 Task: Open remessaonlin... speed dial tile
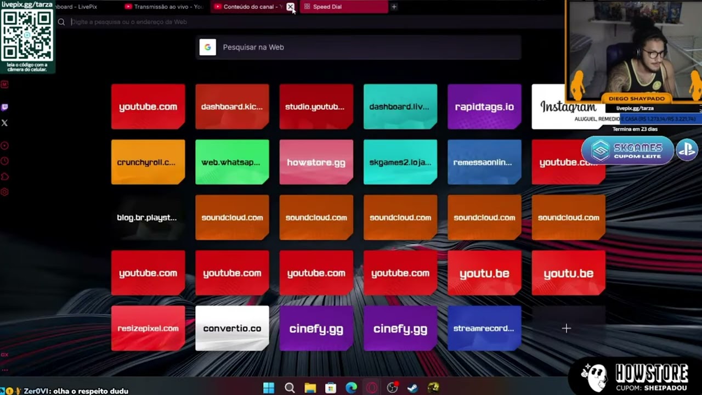pos(484,162)
